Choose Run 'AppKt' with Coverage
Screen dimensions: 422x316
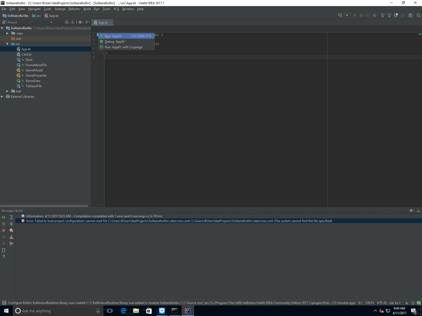126,47
